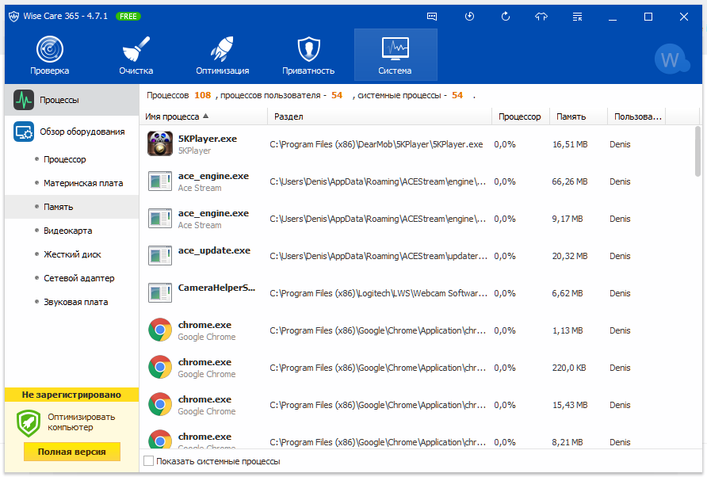
Task: Open the title bar menu list icon
Action: click(x=578, y=16)
